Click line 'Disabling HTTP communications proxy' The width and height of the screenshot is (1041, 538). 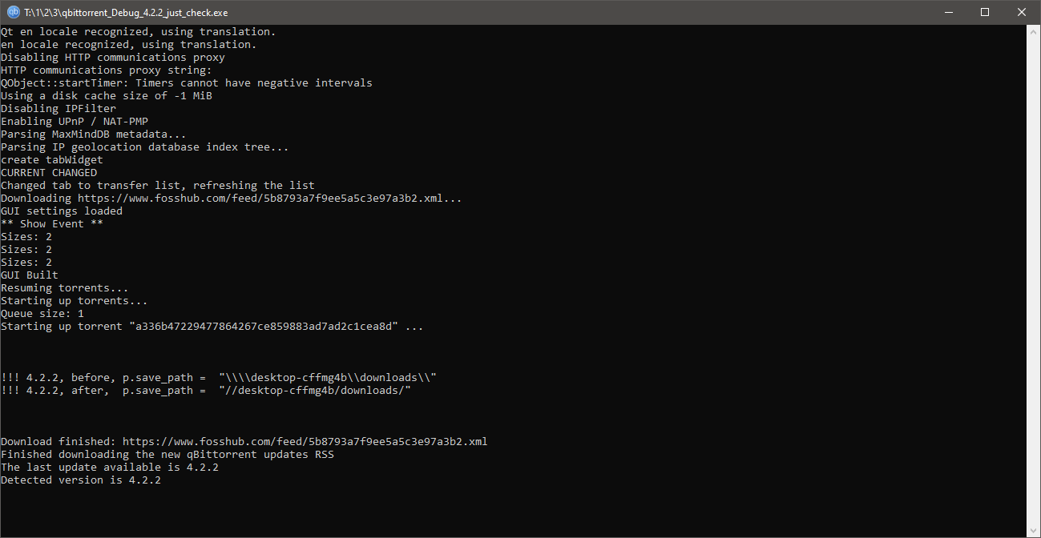[x=113, y=58]
